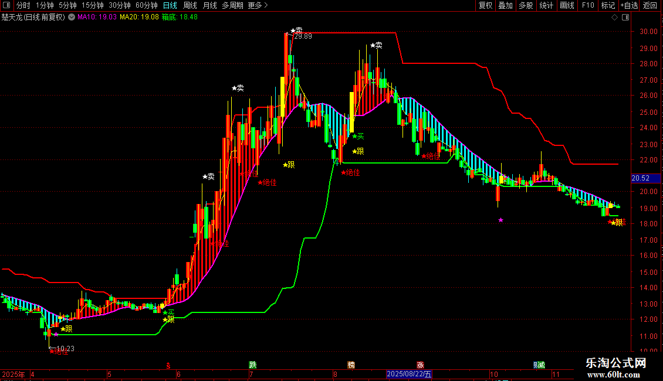The height and width of the screenshot is (381, 663).
Task: Click the 标记 mark button
Action: click(608, 5)
